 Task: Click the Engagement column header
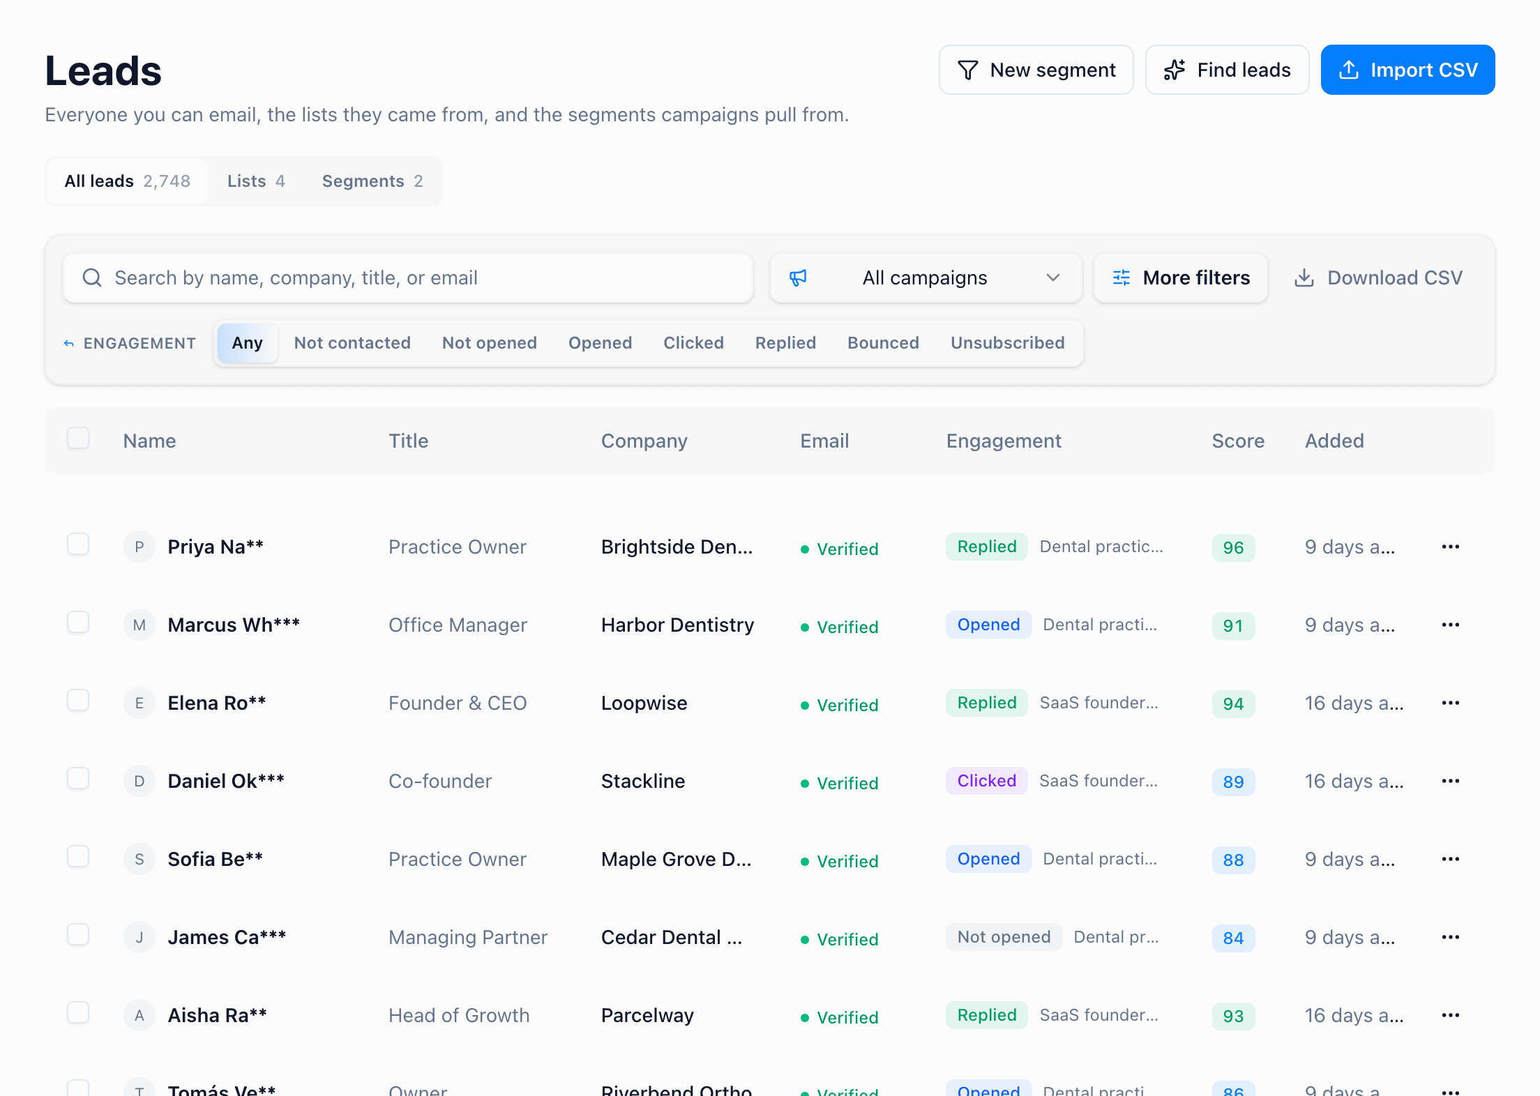click(1004, 441)
